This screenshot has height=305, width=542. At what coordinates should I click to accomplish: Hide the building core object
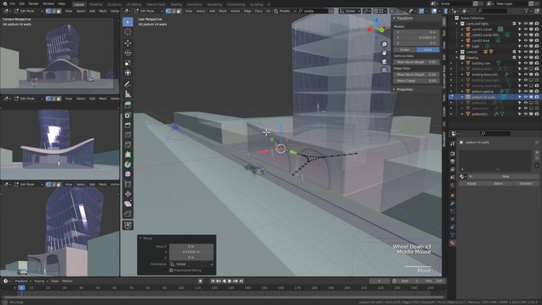[x=526, y=63]
